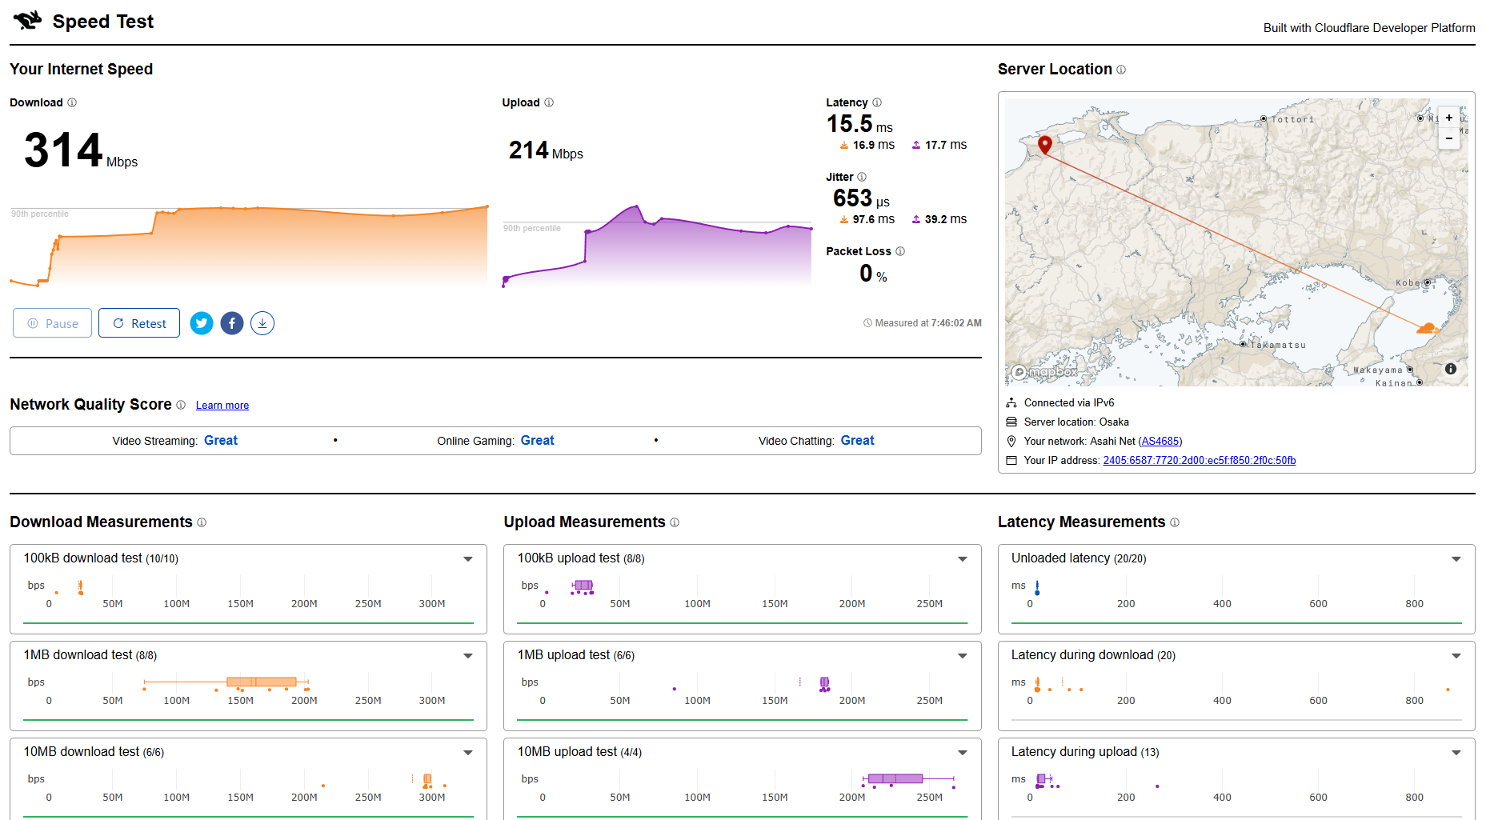Click the info icon beside Download label
Image resolution: width=1486 pixels, height=820 pixels.
click(72, 102)
